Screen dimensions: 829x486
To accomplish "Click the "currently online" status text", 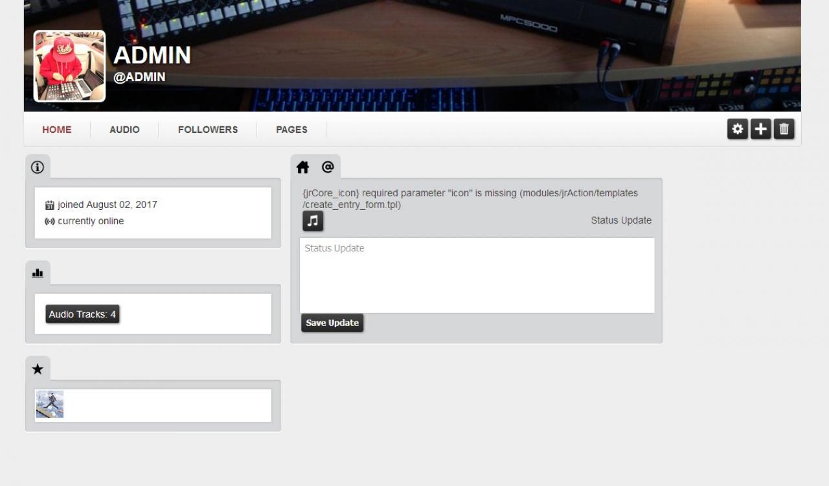I will click(91, 221).
